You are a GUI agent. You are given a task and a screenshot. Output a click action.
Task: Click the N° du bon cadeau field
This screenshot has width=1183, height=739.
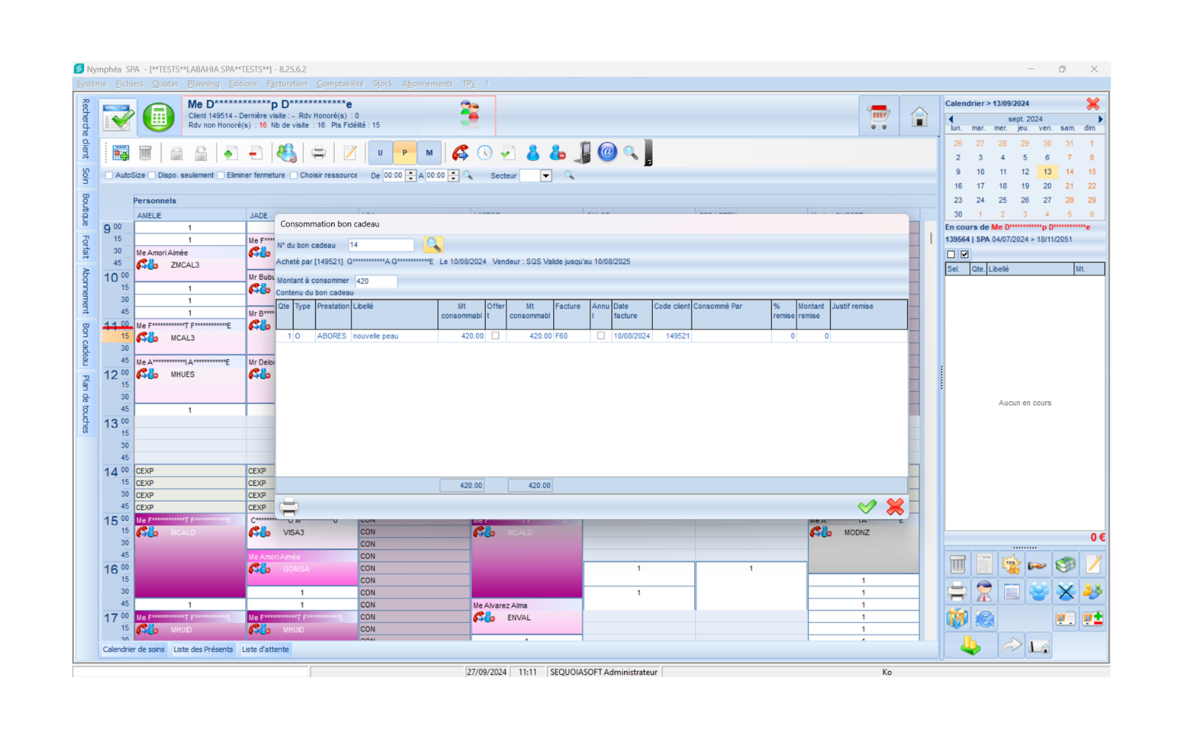pyautogui.click(x=381, y=245)
